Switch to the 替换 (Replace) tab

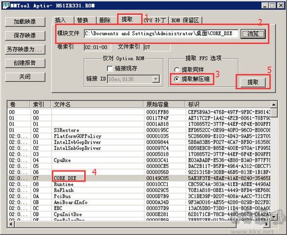click(85, 20)
